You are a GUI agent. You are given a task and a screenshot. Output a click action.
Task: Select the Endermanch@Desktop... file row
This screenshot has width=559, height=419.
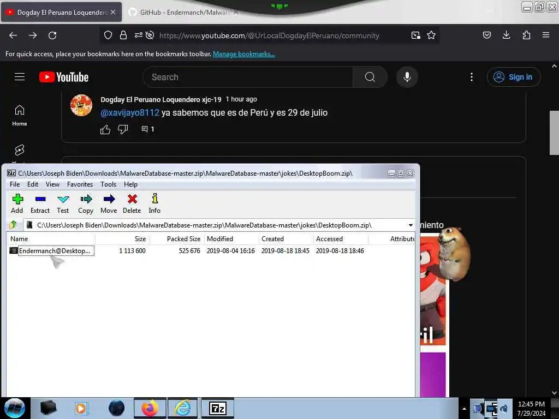pos(210,251)
